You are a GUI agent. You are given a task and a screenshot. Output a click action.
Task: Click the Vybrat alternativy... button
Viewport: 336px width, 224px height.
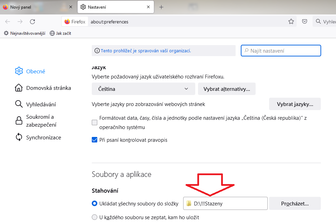(226, 89)
